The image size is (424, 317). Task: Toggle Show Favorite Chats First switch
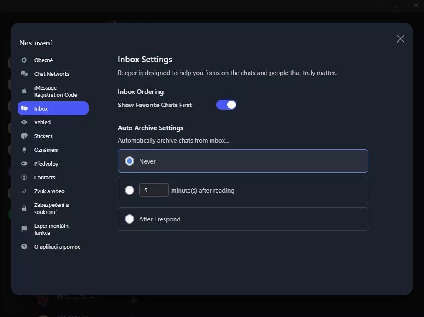point(226,105)
